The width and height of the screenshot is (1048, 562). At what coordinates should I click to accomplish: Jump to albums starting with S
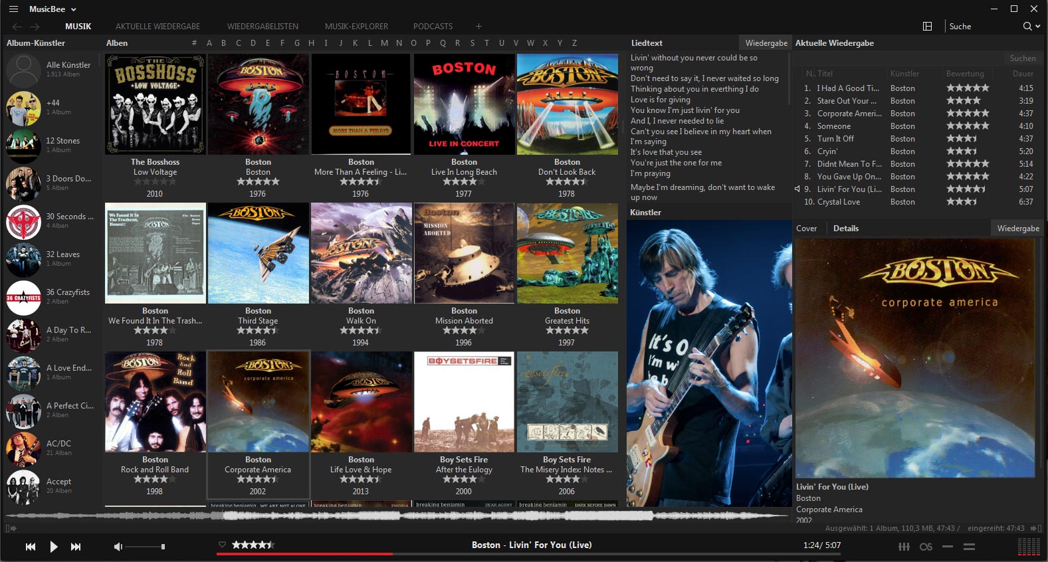(472, 43)
